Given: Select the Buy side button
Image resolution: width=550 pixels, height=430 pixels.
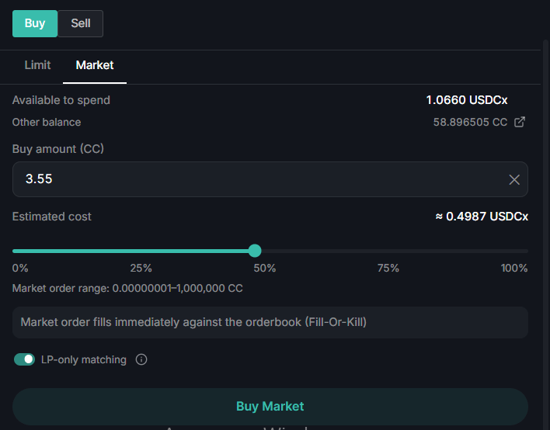Looking at the screenshot, I should [35, 23].
